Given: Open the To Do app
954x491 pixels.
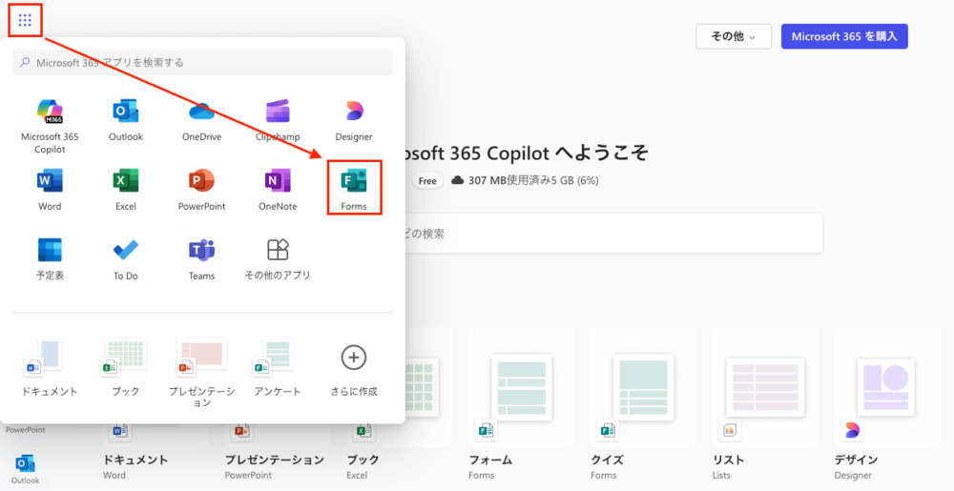Looking at the screenshot, I should [x=126, y=258].
